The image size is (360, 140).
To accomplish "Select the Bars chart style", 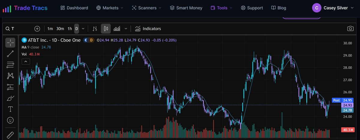I will pos(95,29).
